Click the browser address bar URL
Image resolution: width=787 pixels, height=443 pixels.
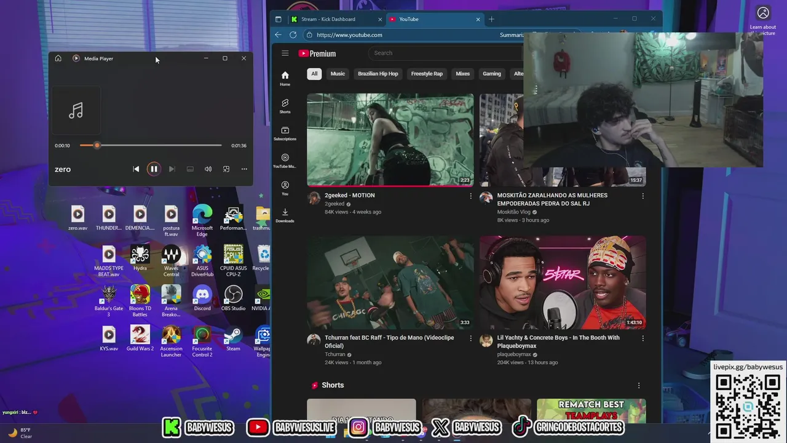click(349, 35)
